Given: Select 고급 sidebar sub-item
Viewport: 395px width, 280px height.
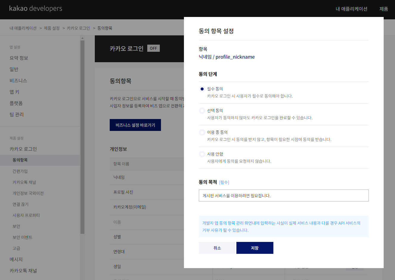Looking at the screenshot, I should [16, 248].
